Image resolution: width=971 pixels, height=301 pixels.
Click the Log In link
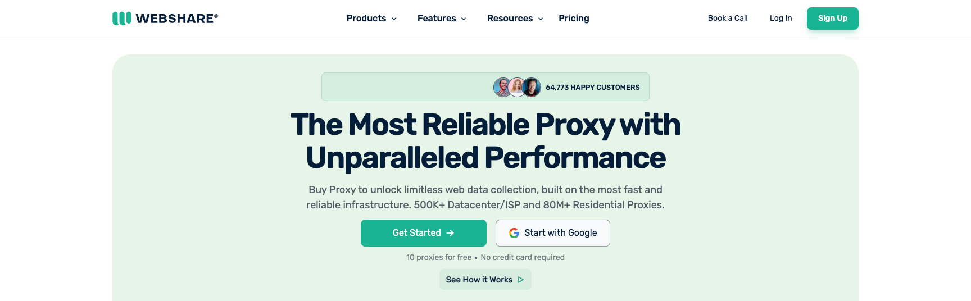(781, 19)
